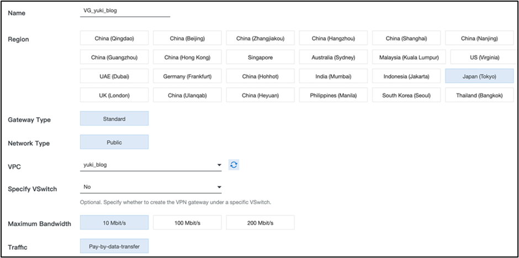519x258 pixels.
Task: Select the Public network type
Action: (x=114, y=142)
